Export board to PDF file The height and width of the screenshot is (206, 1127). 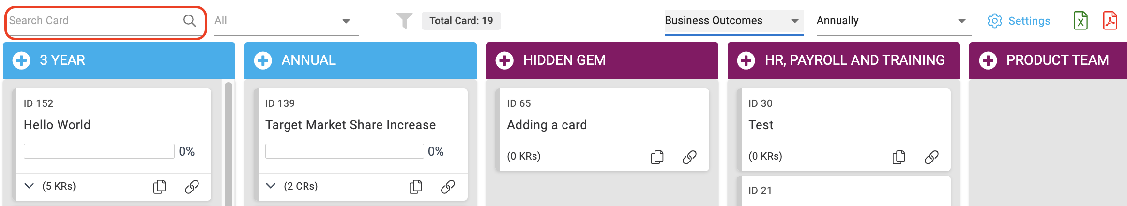[x=1110, y=21]
